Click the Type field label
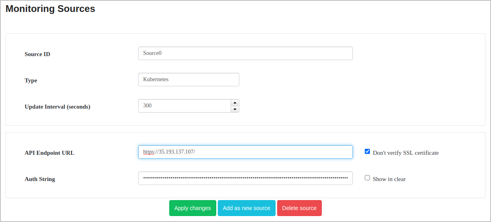491x222 pixels. coord(31,80)
